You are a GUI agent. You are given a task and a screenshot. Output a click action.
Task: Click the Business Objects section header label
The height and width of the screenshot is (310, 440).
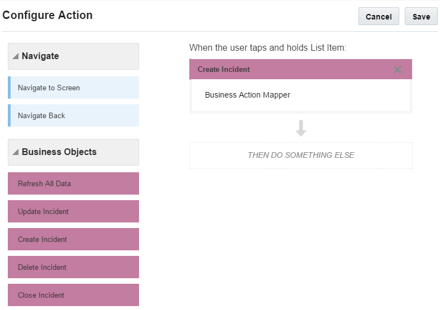[x=59, y=152]
